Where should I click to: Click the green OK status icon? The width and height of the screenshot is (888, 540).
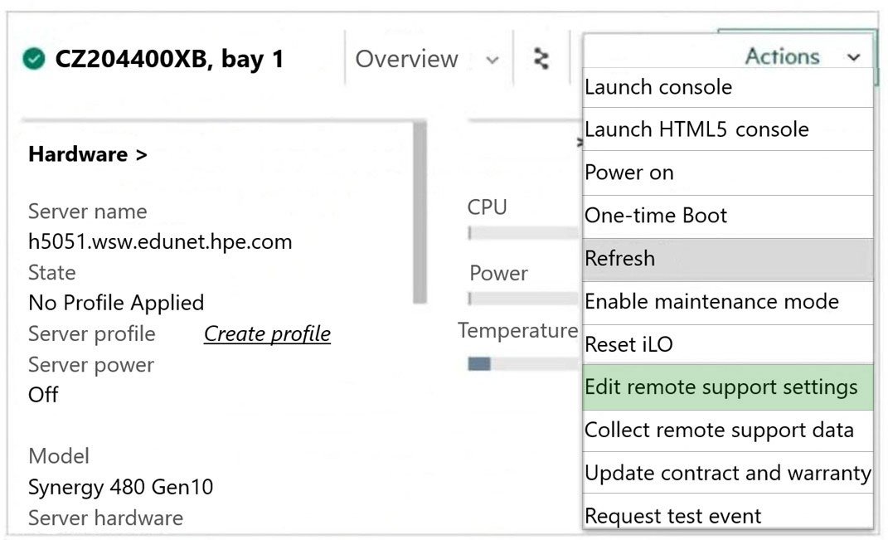coord(34,59)
